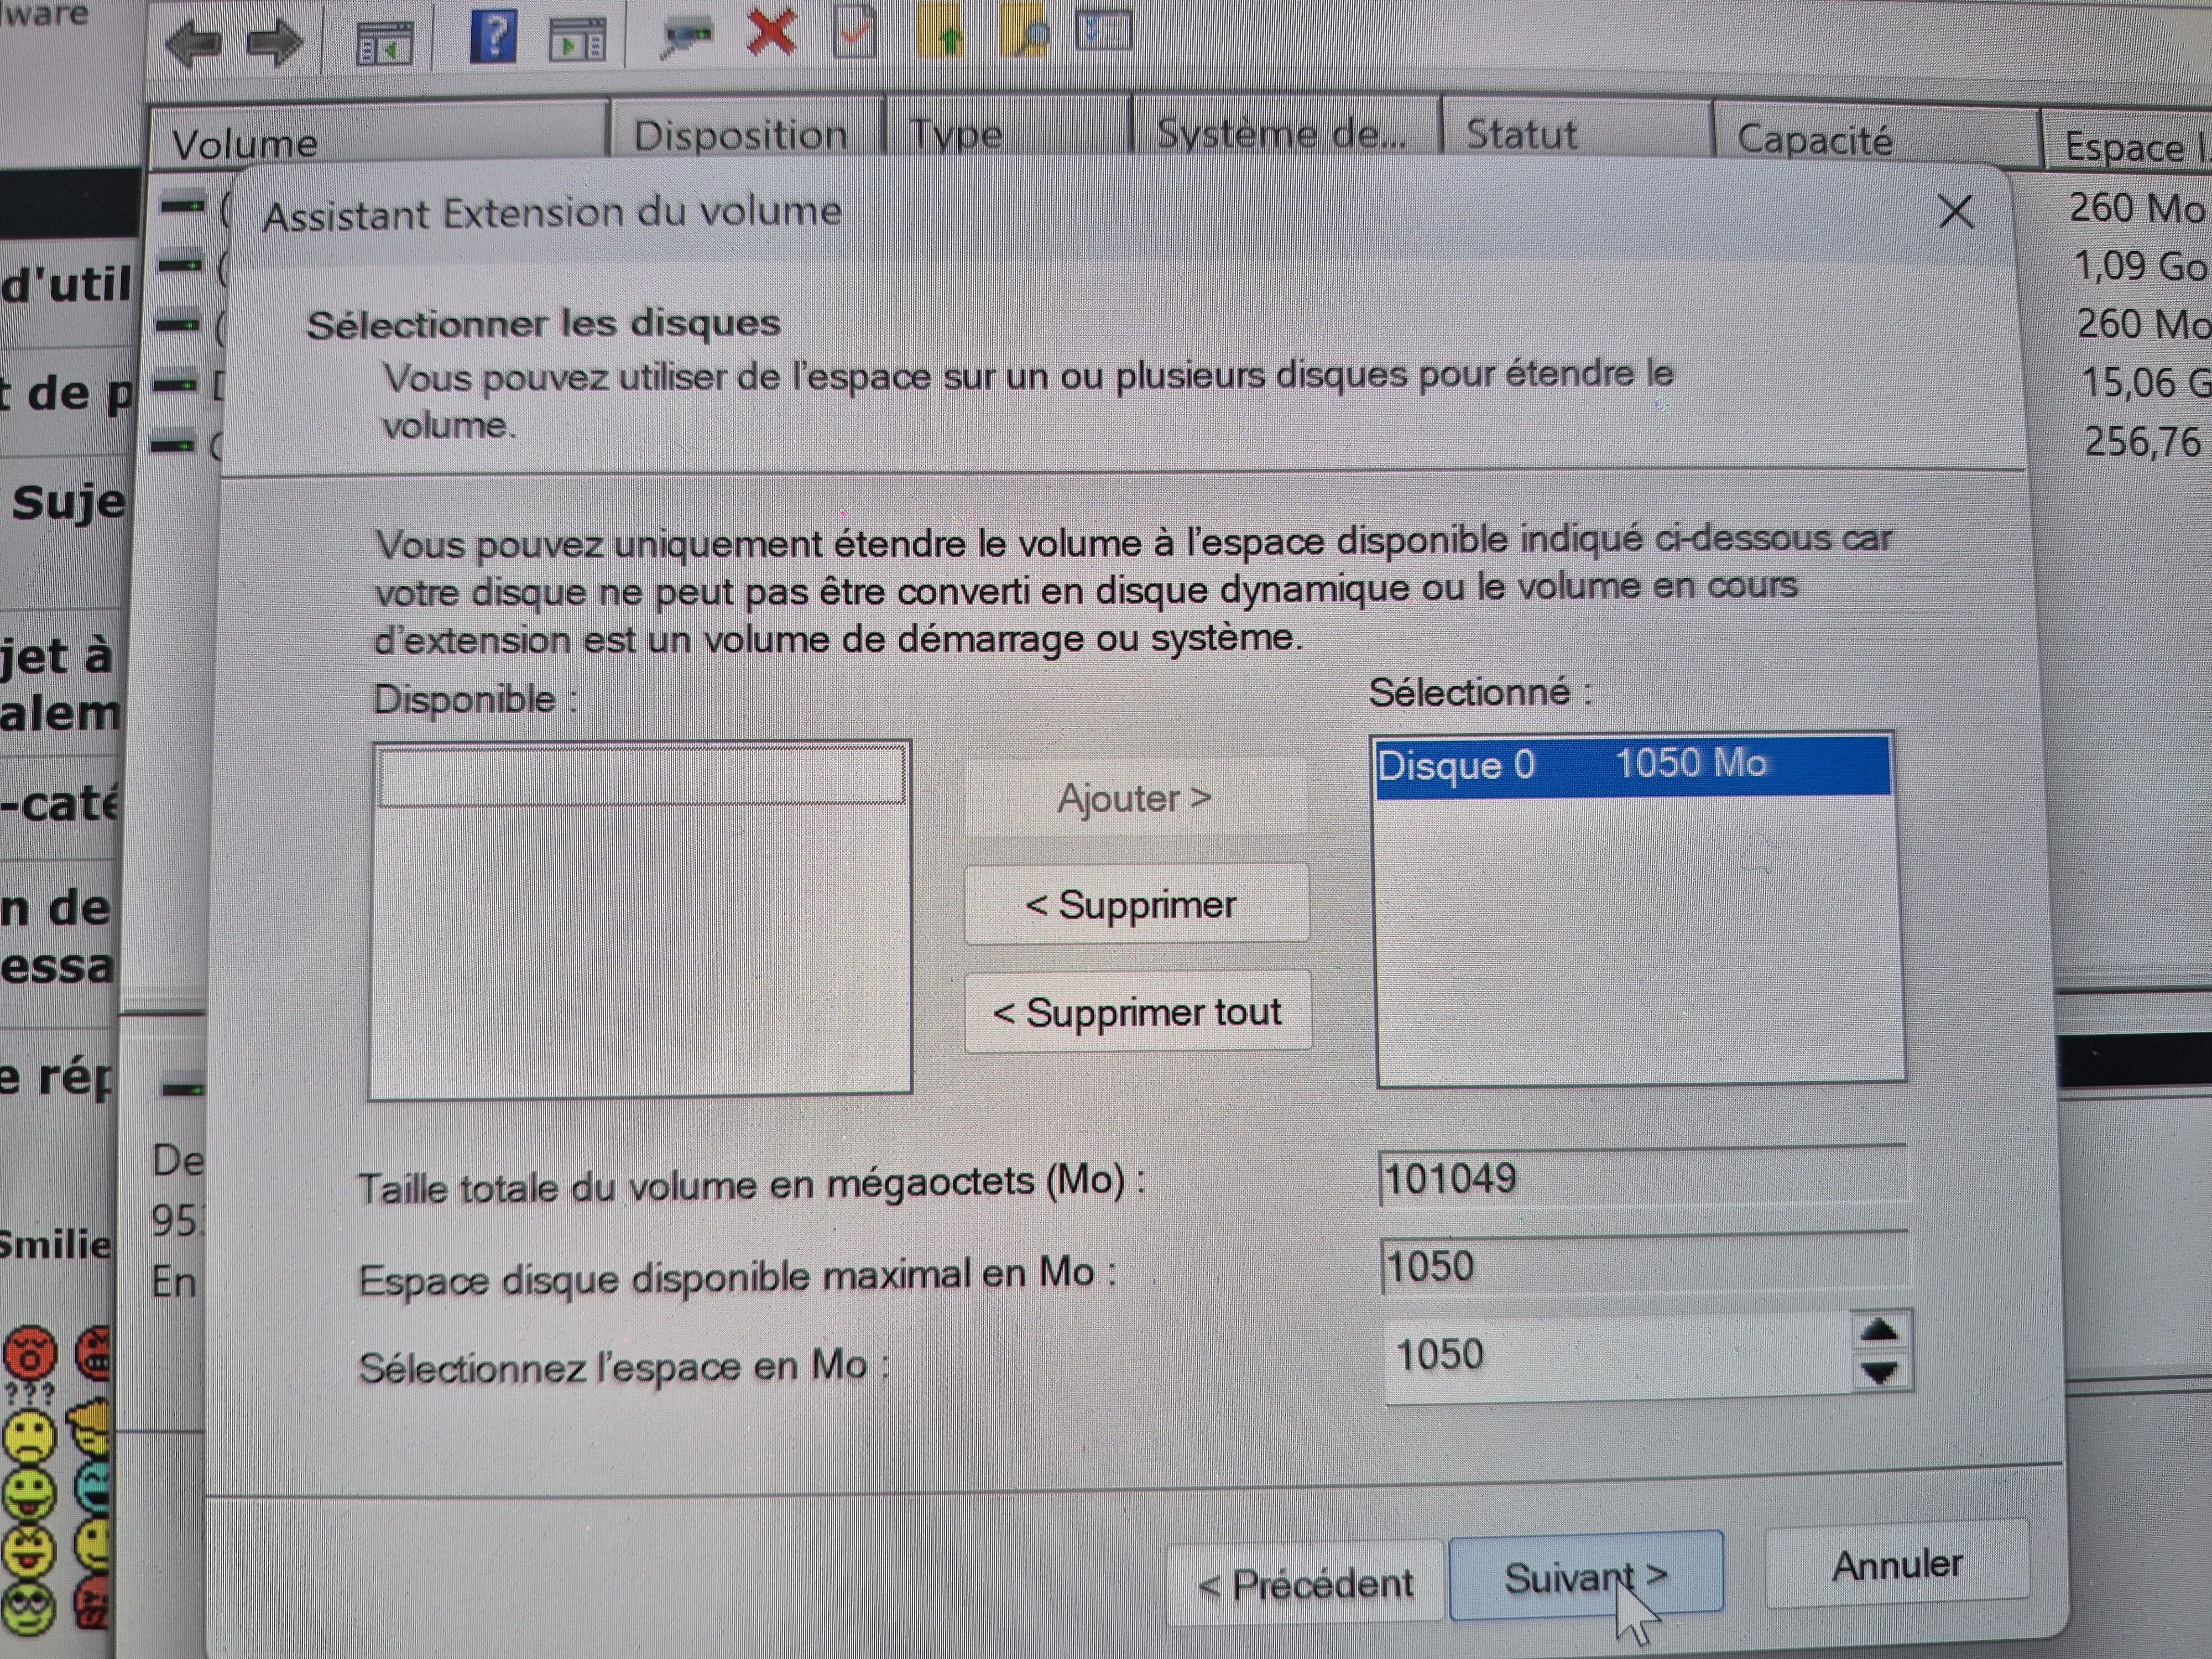Increase selected space with up arrow
Viewport: 2212px width, 1659px height.
pos(1880,1331)
